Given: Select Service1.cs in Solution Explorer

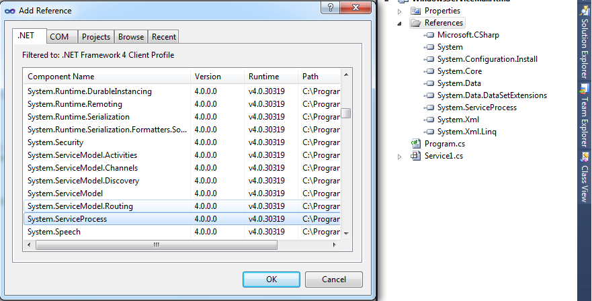Looking at the screenshot, I should pyautogui.click(x=443, y=156).
